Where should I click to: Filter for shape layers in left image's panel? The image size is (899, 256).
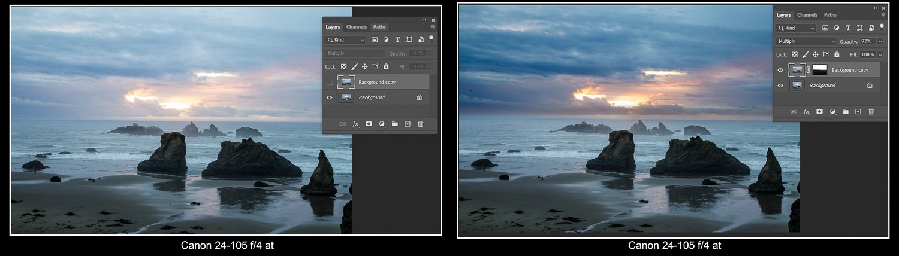pyautogui.click(x=409, y=40)
